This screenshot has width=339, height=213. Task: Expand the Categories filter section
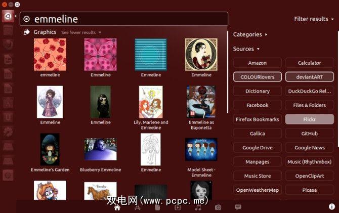(x=250, y=34)
